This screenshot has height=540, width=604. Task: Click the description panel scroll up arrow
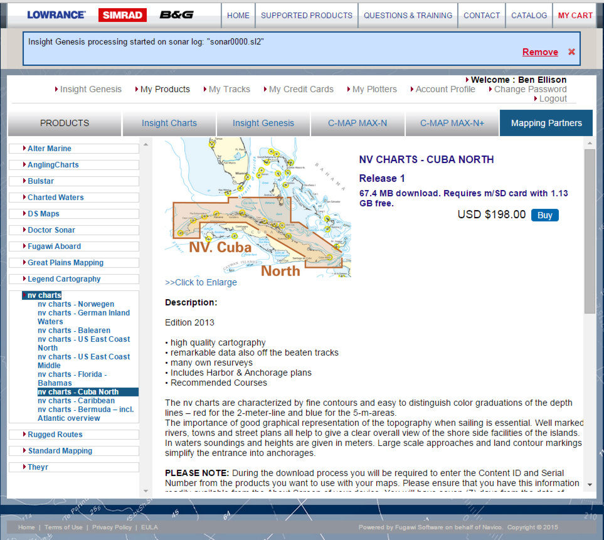pos(590,143)
